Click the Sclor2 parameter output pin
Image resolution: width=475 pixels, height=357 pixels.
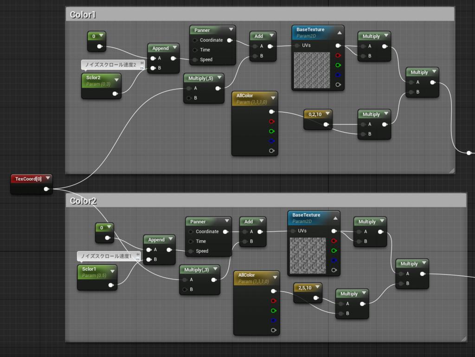click(115, 94)
